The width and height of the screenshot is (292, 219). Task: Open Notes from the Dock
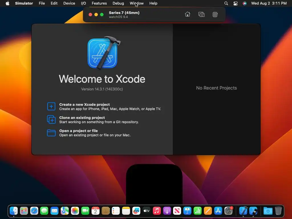[126, 211]
